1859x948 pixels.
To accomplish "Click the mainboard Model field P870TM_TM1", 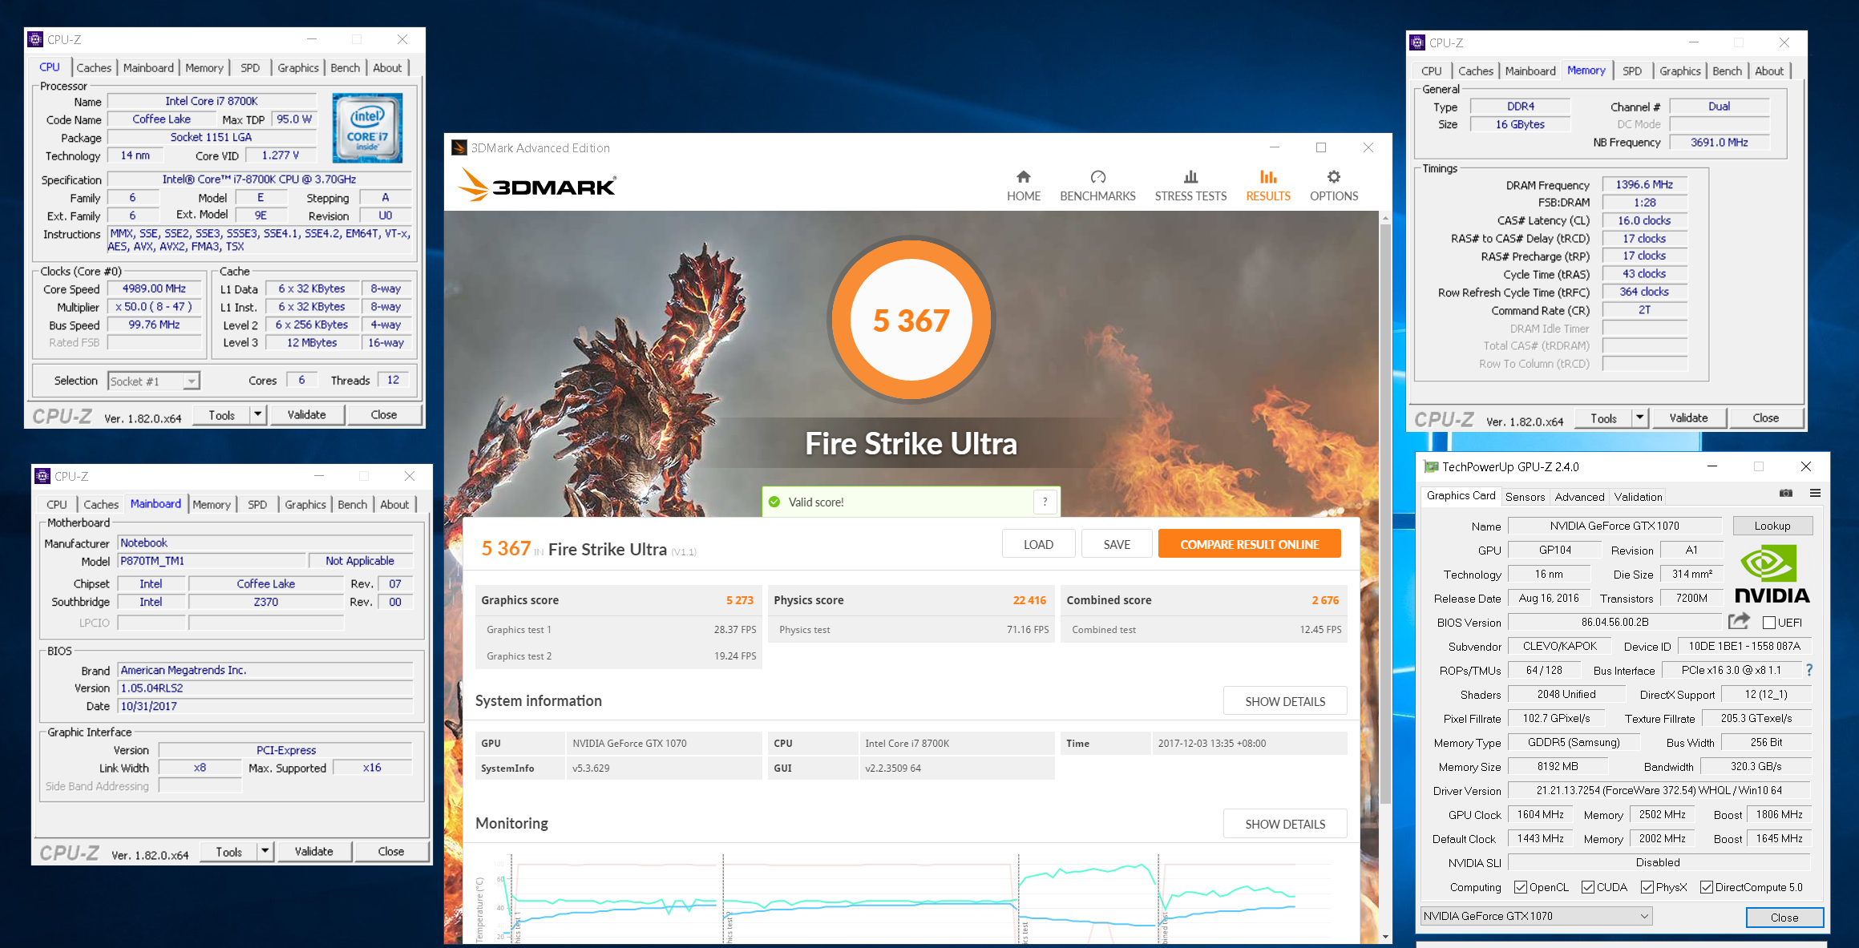I will tap(213, 561).
